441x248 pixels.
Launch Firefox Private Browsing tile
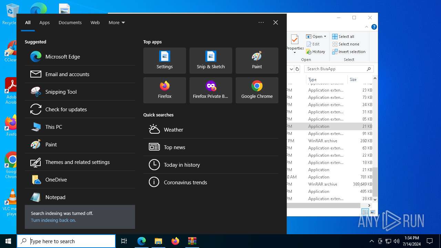211,90
